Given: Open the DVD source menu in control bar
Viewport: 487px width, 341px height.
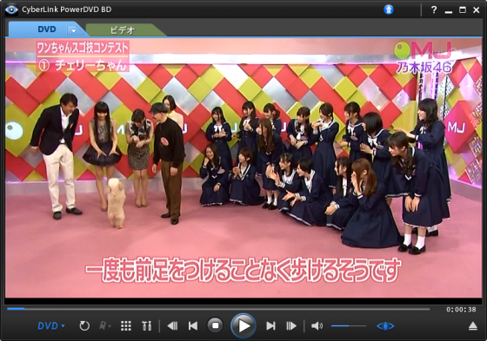Looking at the screenshot, I should [51, 325].
